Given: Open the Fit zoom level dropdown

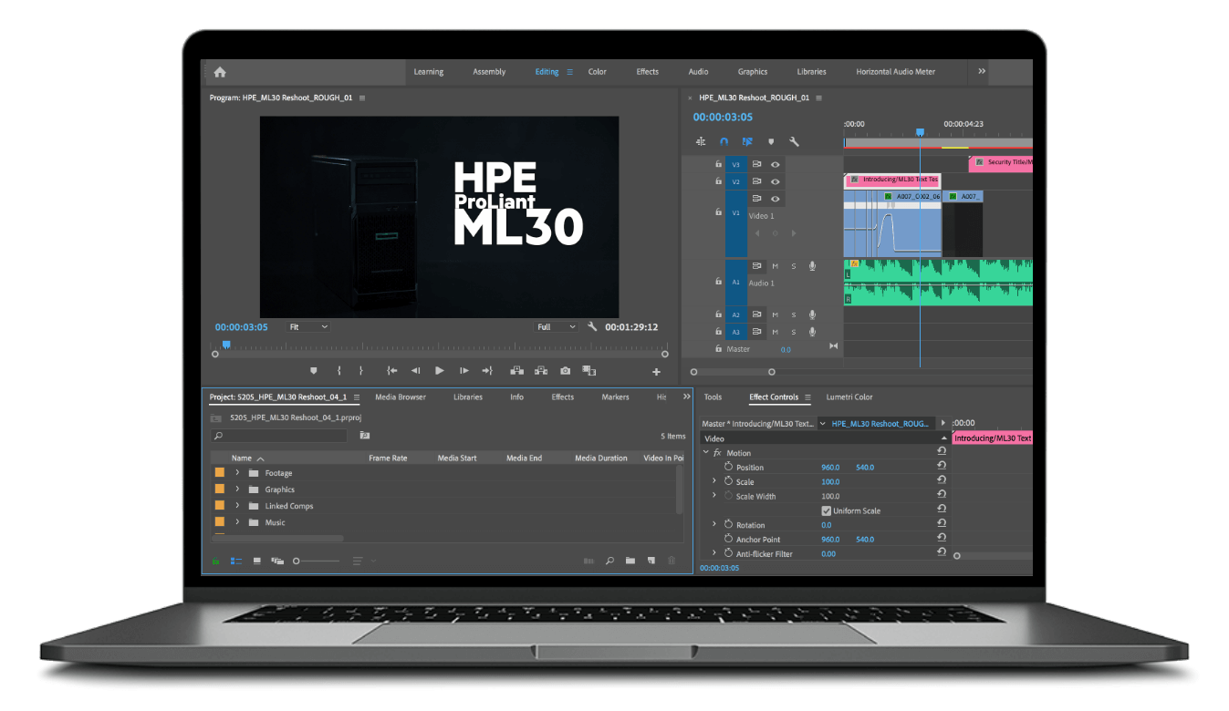Looking at the screenshot, I should [307, 326].
